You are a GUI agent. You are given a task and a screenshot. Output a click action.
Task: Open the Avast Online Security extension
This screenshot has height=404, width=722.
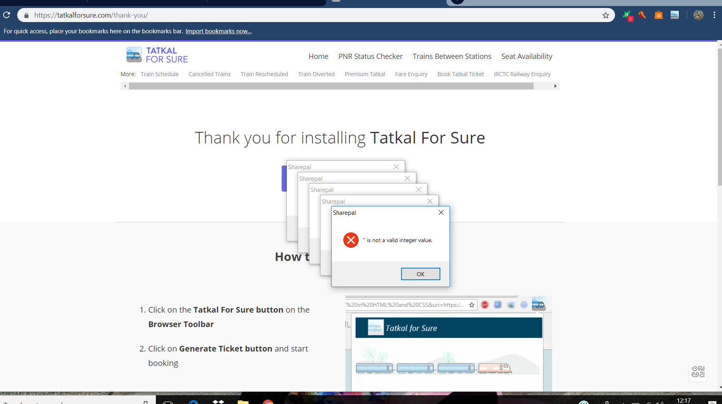point(627,16)
